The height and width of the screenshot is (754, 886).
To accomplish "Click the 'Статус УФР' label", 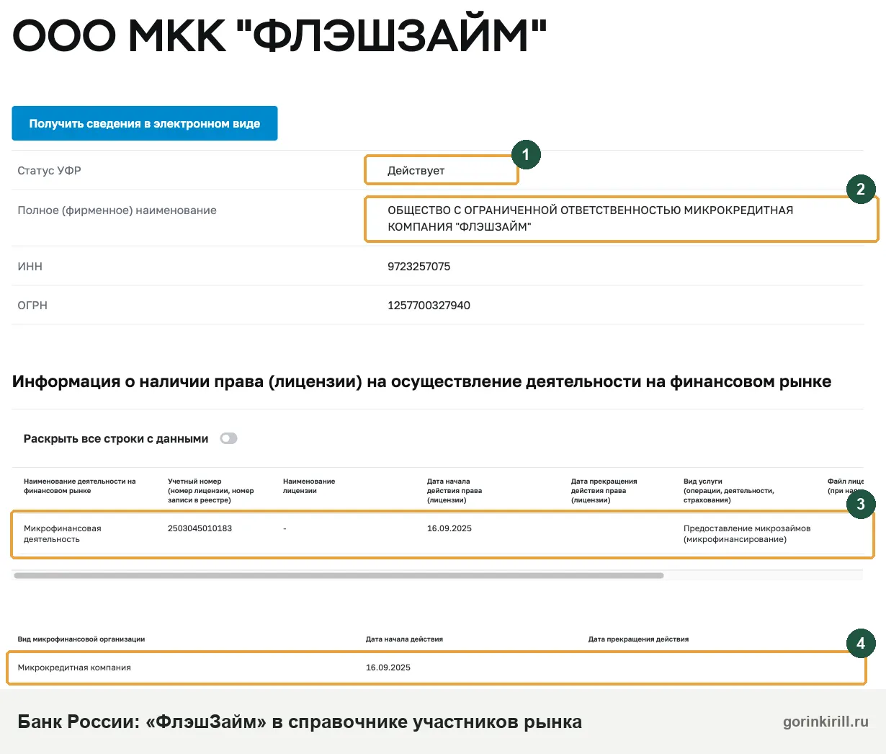I will tap(49, 171).
